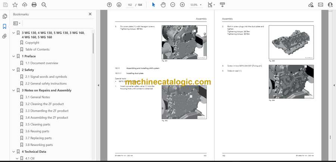Jump to 1.1 Document overview bookmark

pyautogui.click(x=41, y=63)
